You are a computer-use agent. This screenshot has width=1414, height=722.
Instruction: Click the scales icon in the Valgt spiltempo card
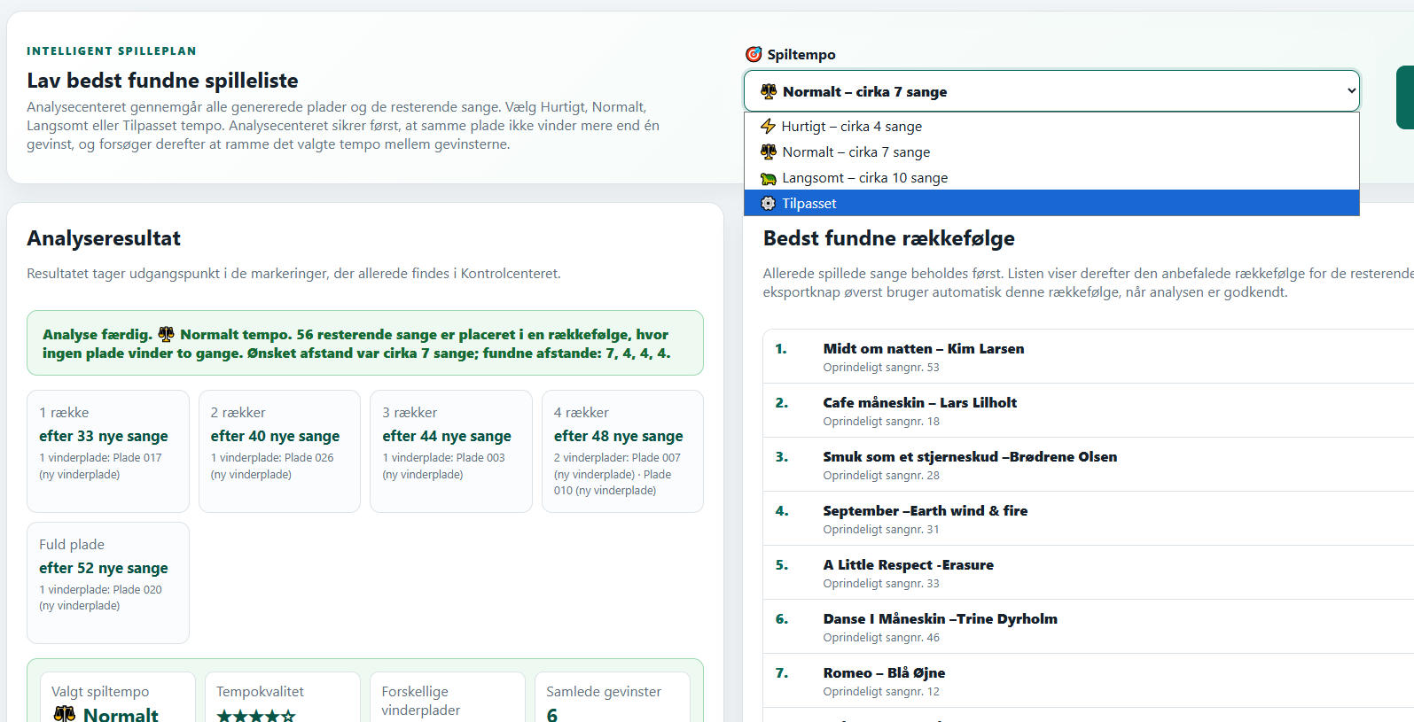coord(65,714)
